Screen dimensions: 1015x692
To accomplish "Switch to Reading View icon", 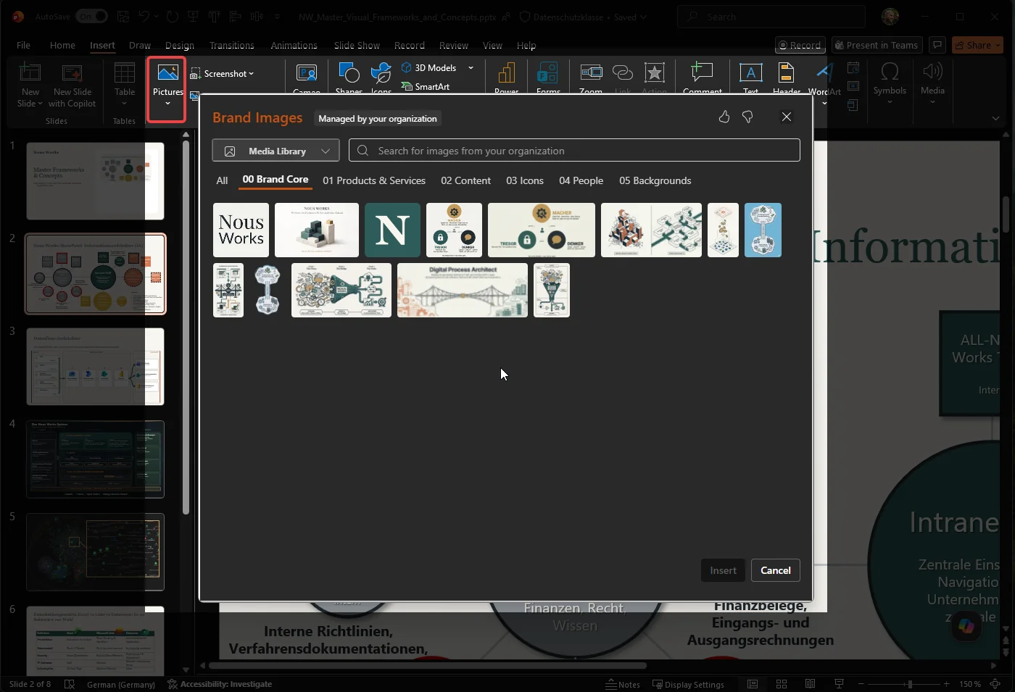I will click(810, 684).
